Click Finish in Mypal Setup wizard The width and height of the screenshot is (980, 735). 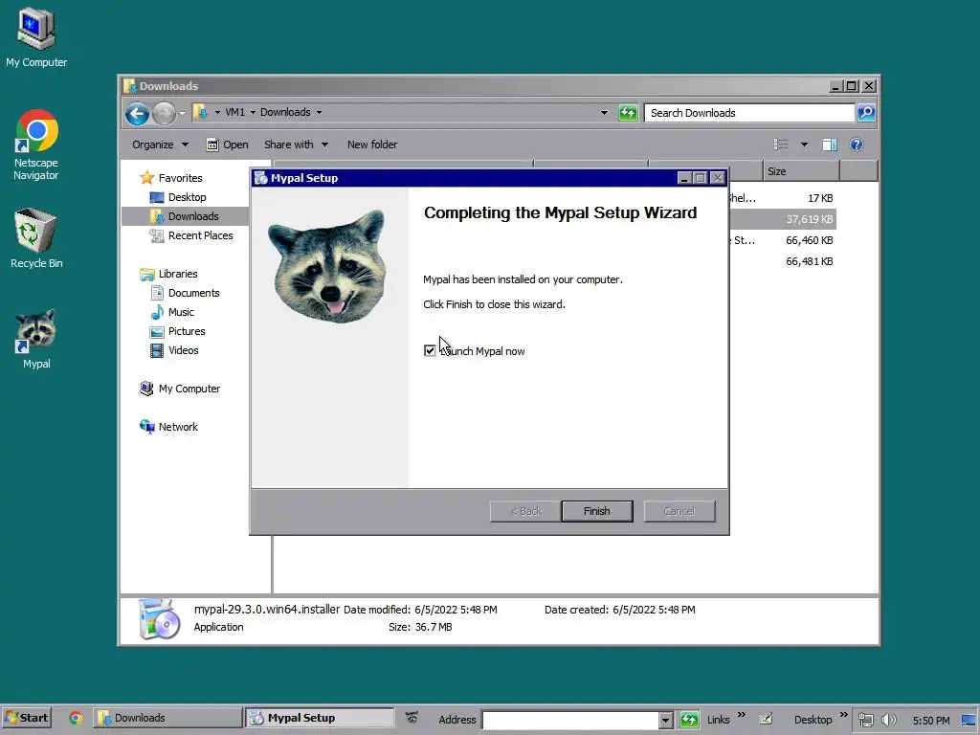tap(597, 511)
